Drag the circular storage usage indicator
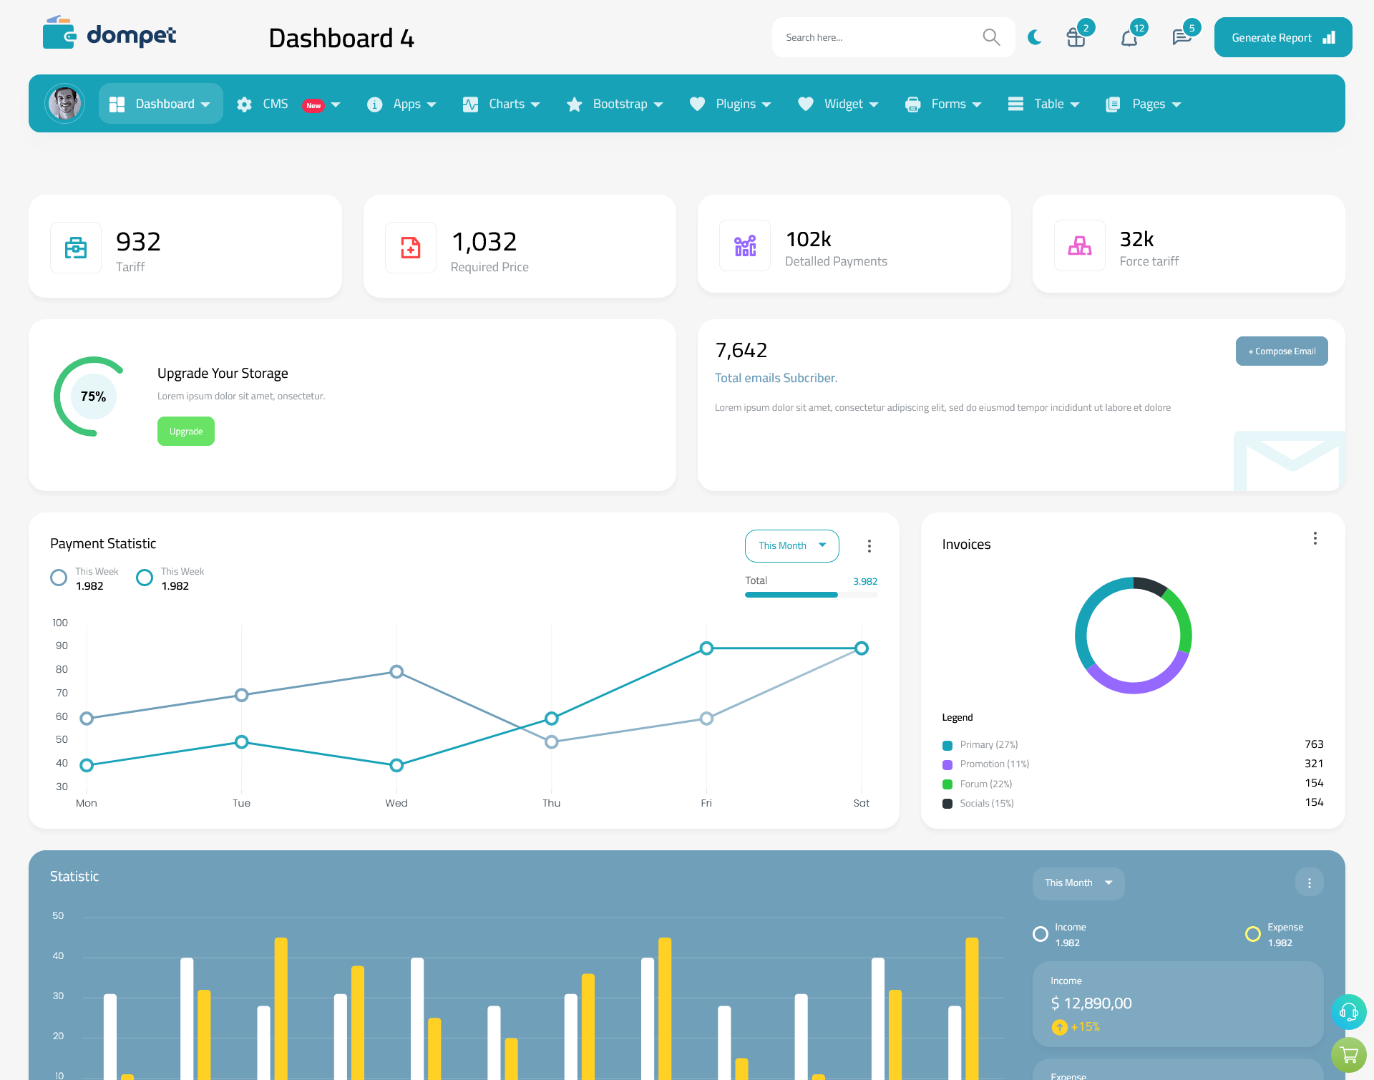This screenshot has height=1080, width=1374. click(94, 396)
